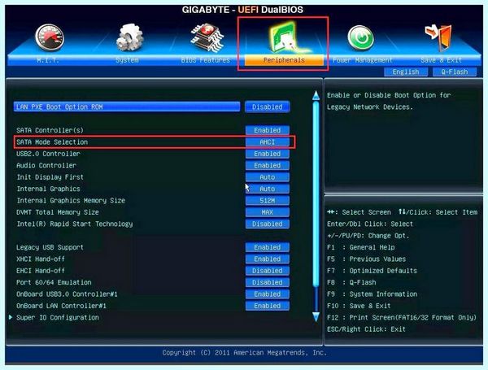The image size is (488, 370).
Task: Toggle Legacy USB Support value
Action: coord(268,247)
